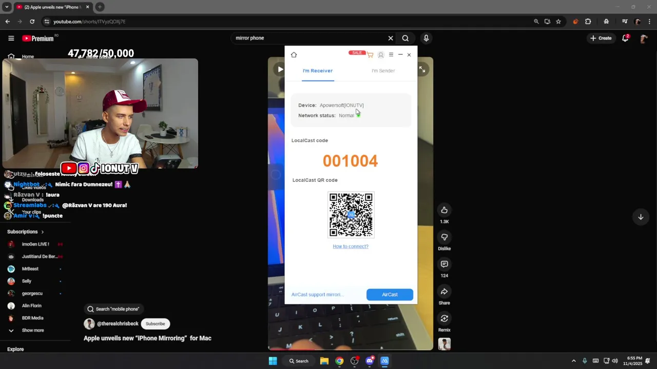Open the YouTube guide hamburger menu
Screen dimensions: 657x369
click(11, 38)
